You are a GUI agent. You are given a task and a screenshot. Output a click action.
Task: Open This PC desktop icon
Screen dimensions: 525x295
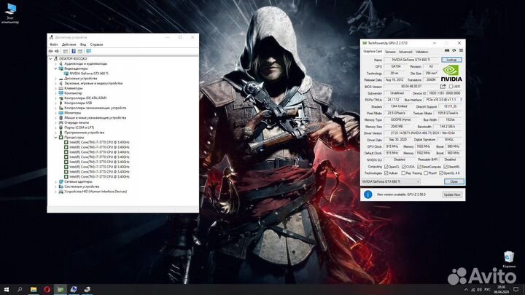pos(11,13)
